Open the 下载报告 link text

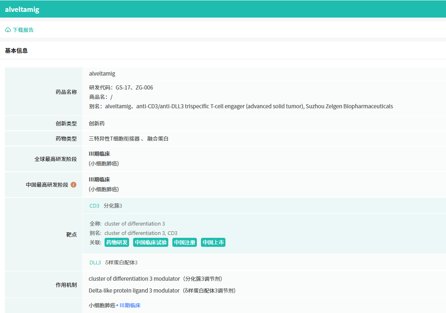[23, 30]
